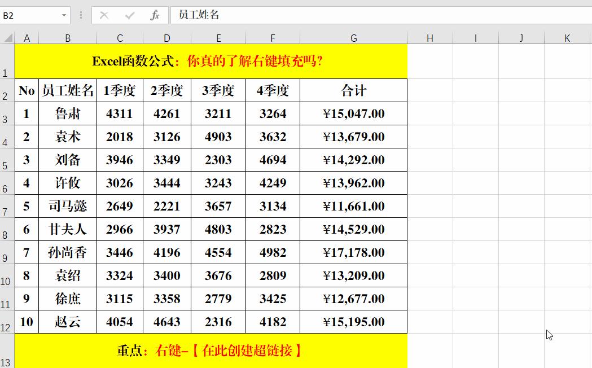Viewport: 592px width, 368px height.
Task: Select the 合计 column header cell
Action: [x=353, y=90]
